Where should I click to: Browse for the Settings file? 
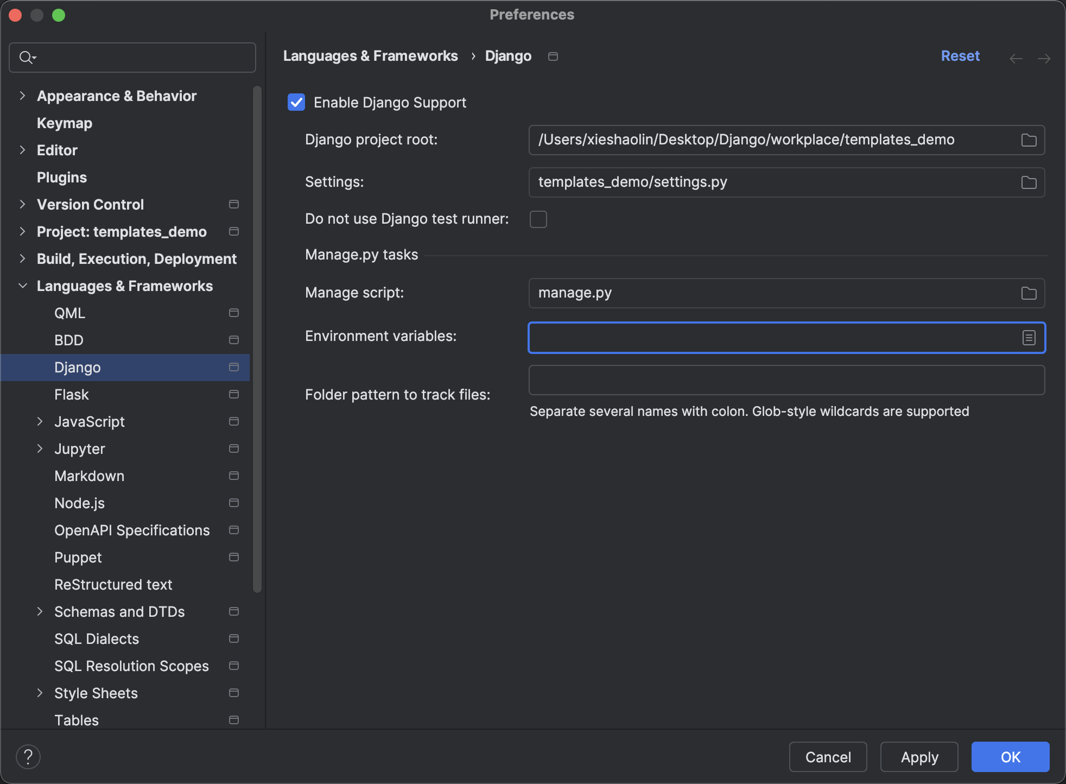(1029, 182)
